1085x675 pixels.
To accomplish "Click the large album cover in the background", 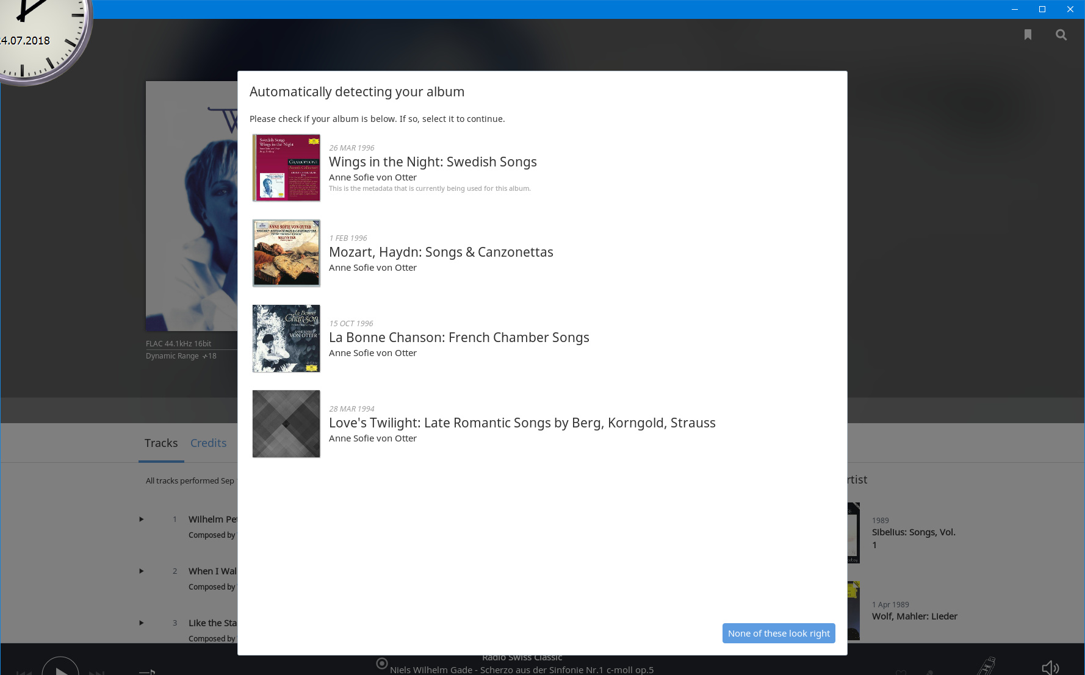I will [x=192, y=206].
